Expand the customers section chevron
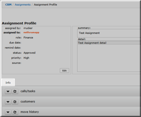 point(8,102)
